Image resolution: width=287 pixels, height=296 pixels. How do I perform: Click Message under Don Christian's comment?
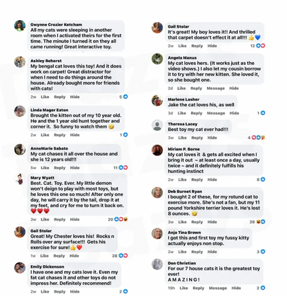(218, 288)
